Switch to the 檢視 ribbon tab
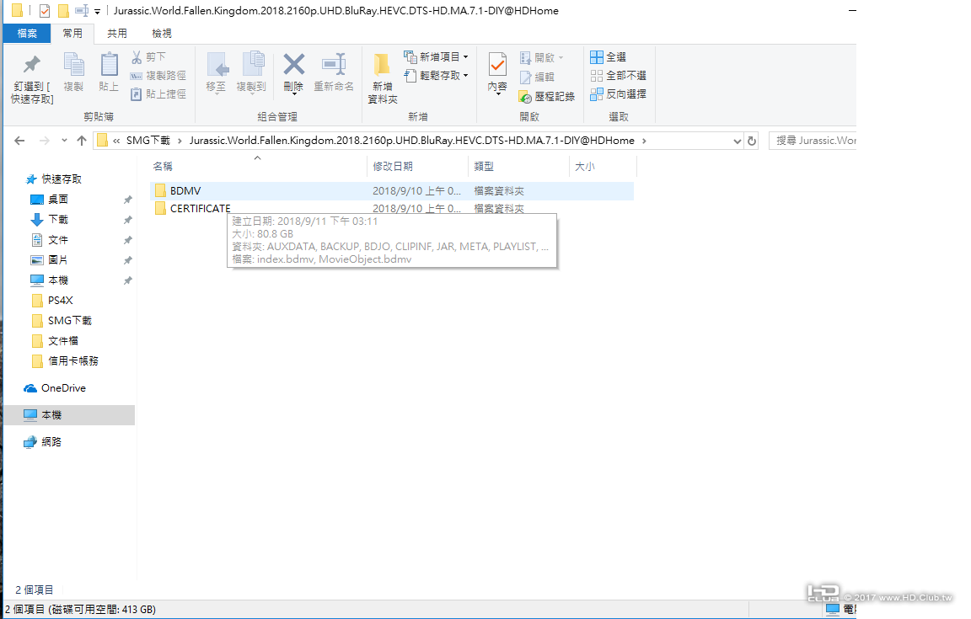971x619 pixels. pos(162,34)
